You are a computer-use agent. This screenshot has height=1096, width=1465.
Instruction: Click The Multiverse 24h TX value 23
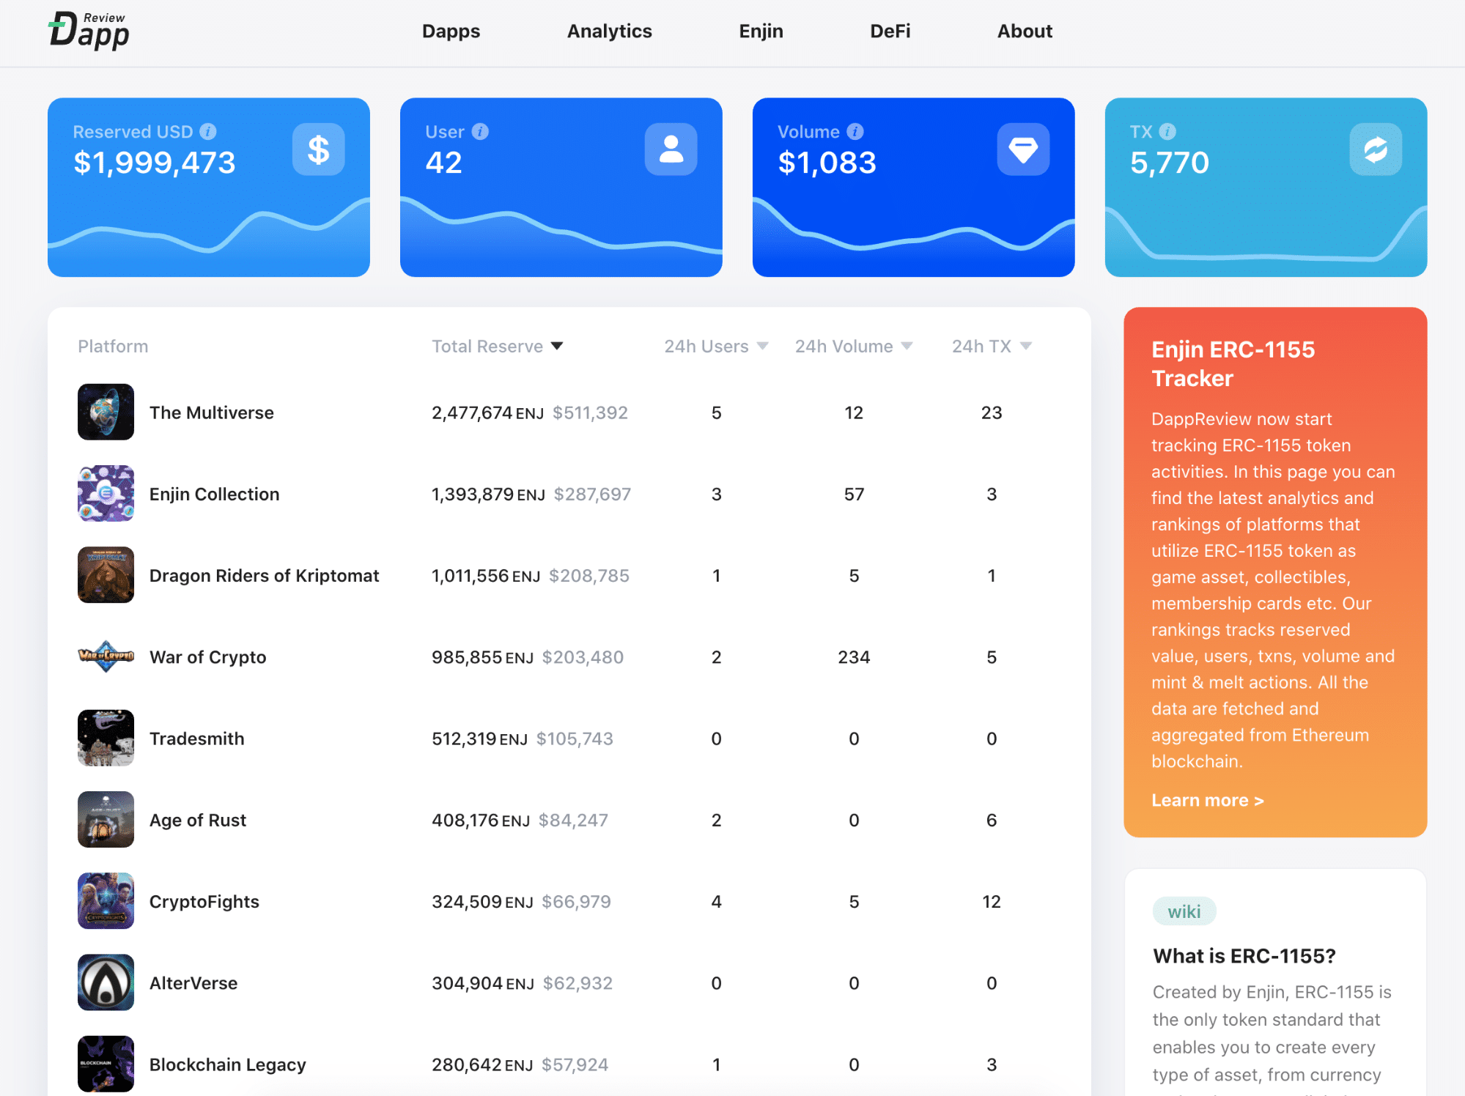tap(992, 412)
